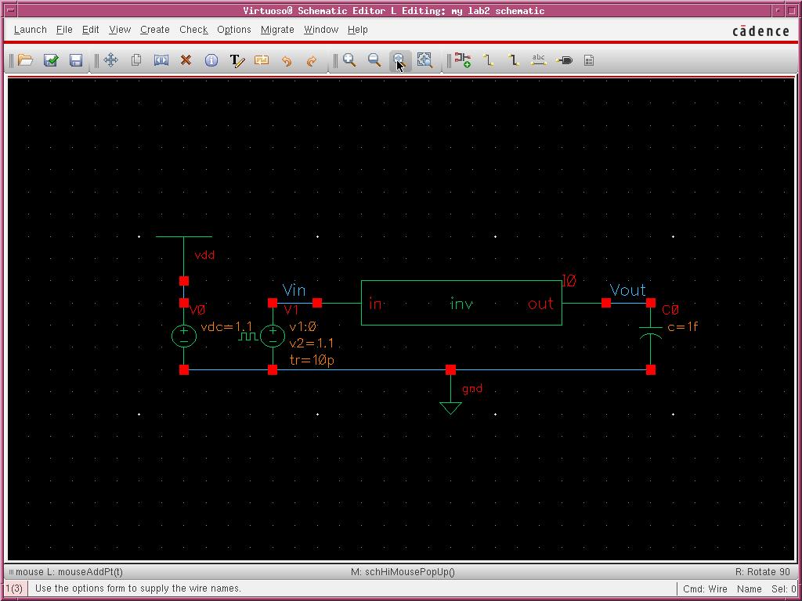This screenshot has width=802, height=601.
Task: Click the "out" pin label on inverter
Action: (x=540, y=304)
